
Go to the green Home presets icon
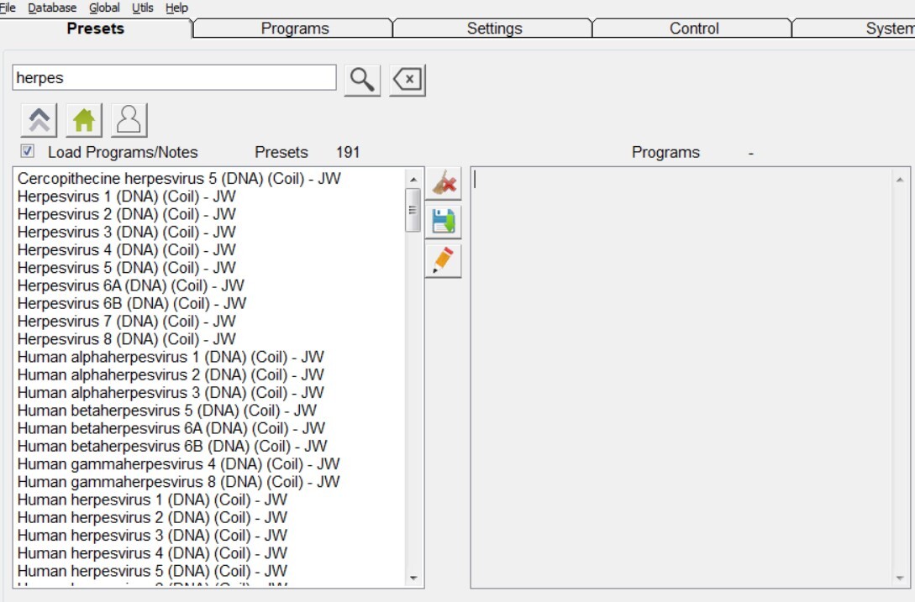pyautogui.click(x=84, y=119)
